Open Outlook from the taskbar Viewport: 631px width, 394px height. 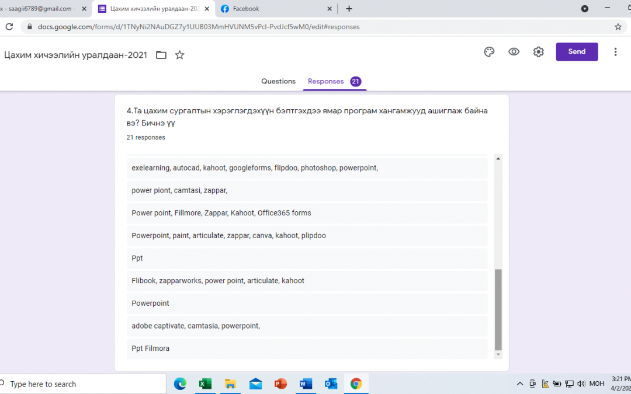(x=331, y=384)
